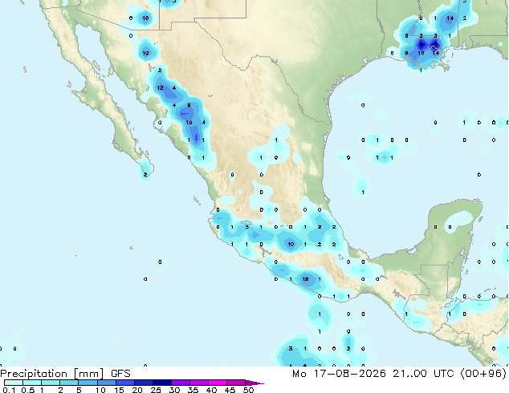The height and width of the screenshot is (393, 509).
Task: Click the "30" legend scale label
Action: click(174, 390)
